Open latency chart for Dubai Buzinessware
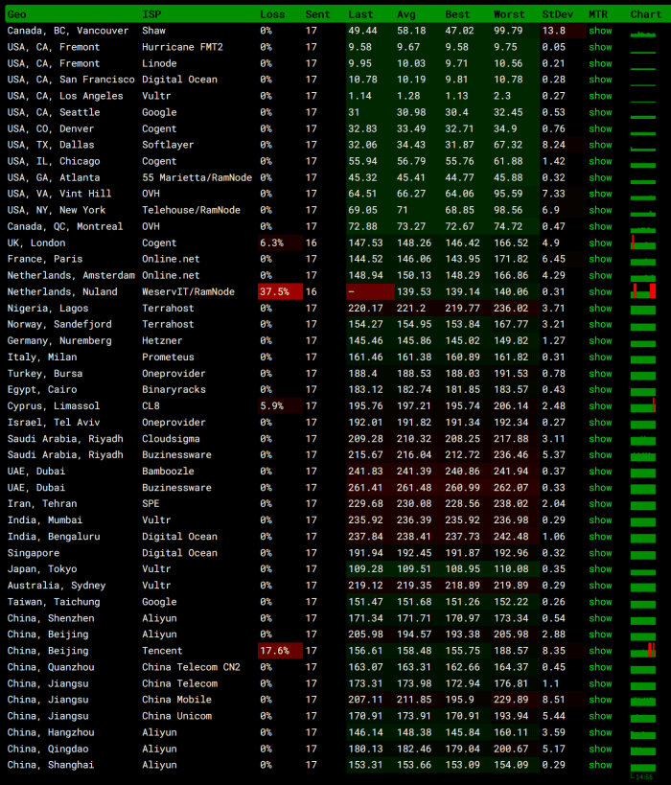Screen dimensions: 671x785 (x=643, y=487)
